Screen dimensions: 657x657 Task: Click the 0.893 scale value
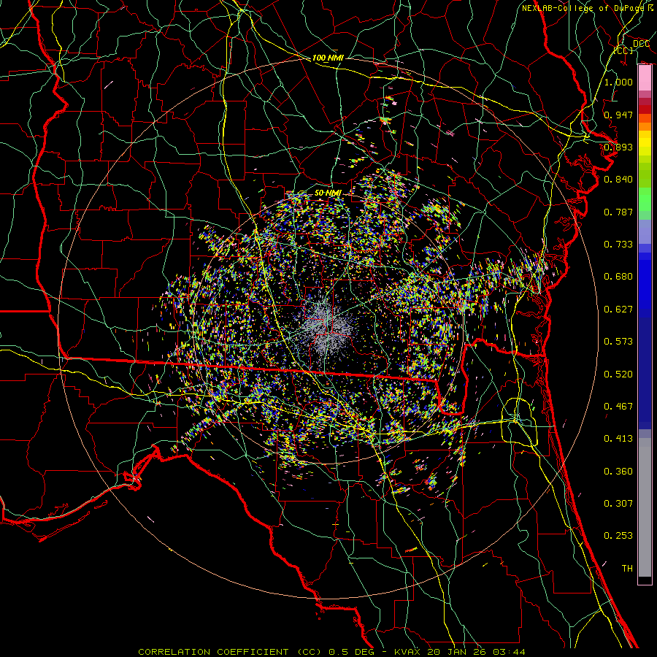click(x=618, y=147)
